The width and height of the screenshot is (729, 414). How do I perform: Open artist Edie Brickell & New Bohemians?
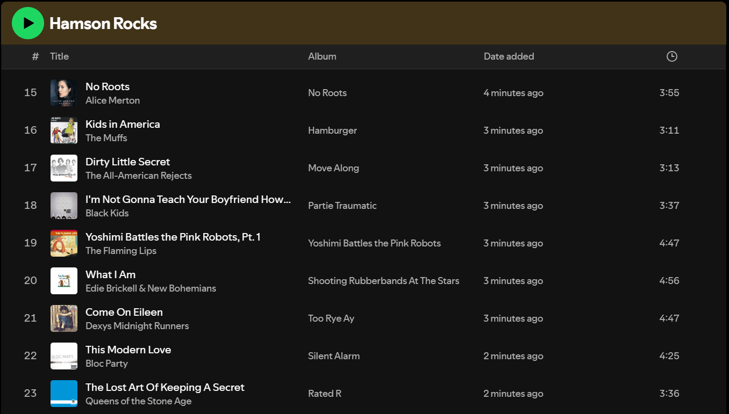[151, 288]
